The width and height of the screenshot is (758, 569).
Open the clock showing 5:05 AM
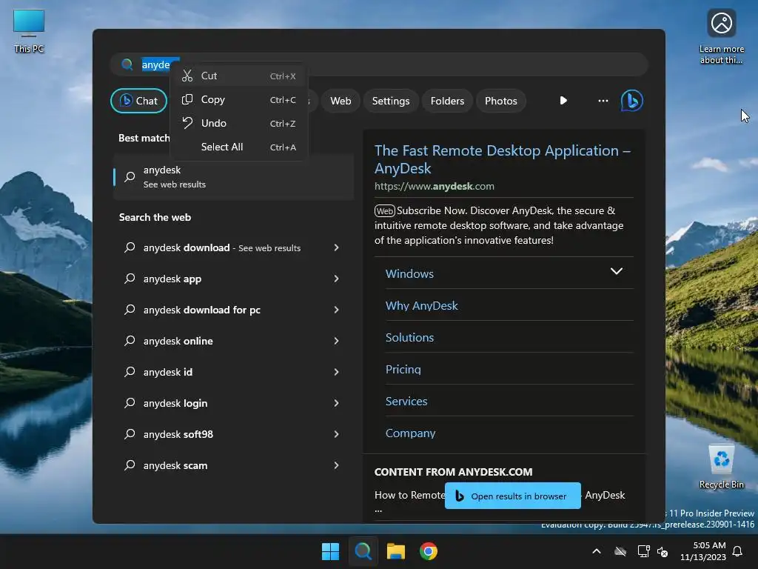pos(703,551)
